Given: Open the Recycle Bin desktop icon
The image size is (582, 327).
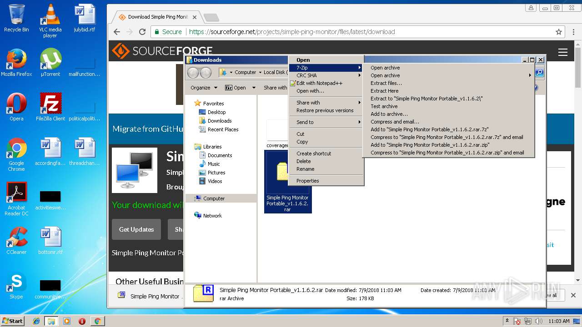Looking at the screenshot, I should click(x=16, y=18).
